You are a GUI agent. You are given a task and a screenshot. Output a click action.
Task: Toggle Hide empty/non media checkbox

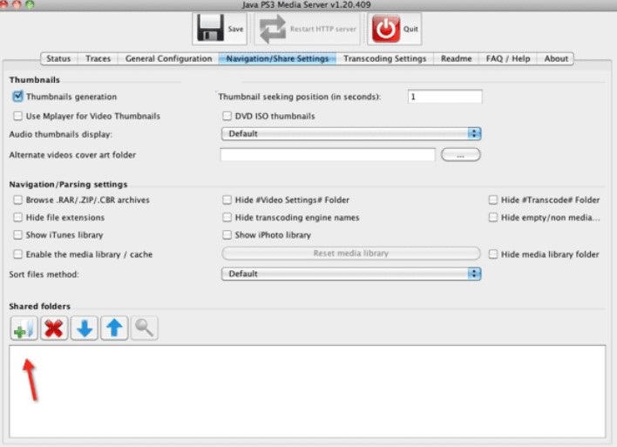(x=492, y=217)
